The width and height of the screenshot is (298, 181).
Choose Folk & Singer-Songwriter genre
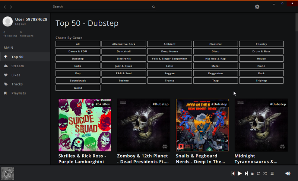click(169, 59)
